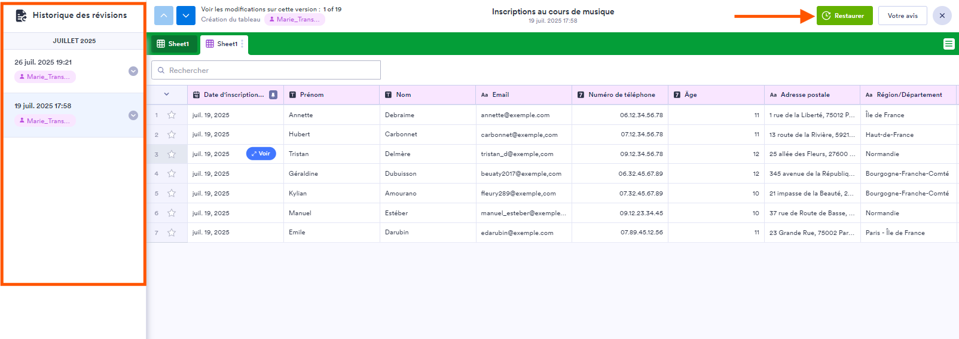This screenshot has width=959, height=339.
Task: Star row 1 for Annette
Action: [x=172, y=115]
